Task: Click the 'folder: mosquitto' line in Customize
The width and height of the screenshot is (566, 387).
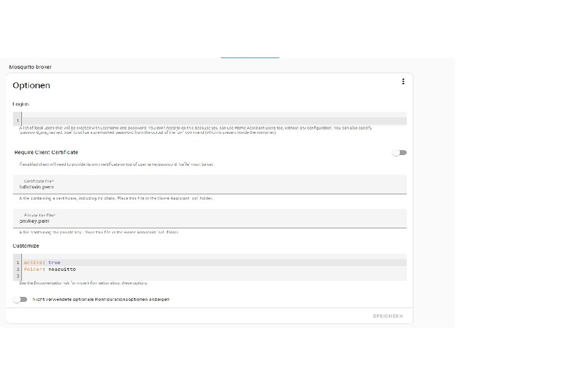Action: (x=214, y=269)
